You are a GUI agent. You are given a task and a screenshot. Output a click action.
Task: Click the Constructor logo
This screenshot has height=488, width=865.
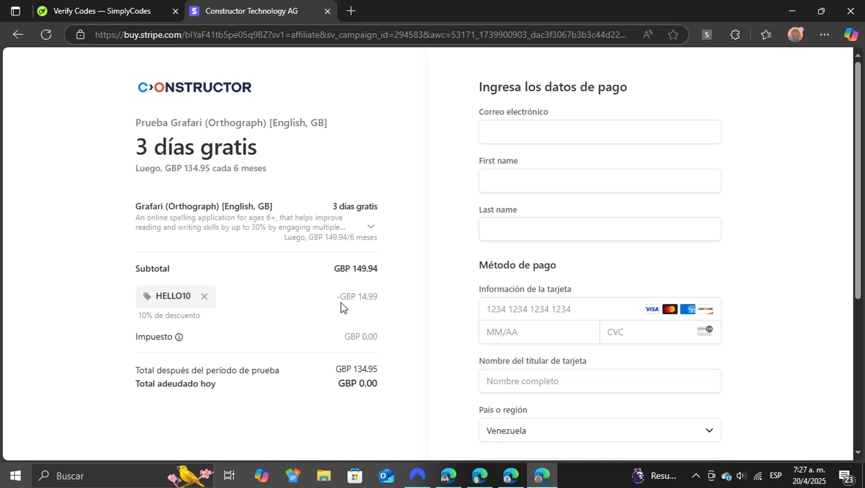coord(194,87)
